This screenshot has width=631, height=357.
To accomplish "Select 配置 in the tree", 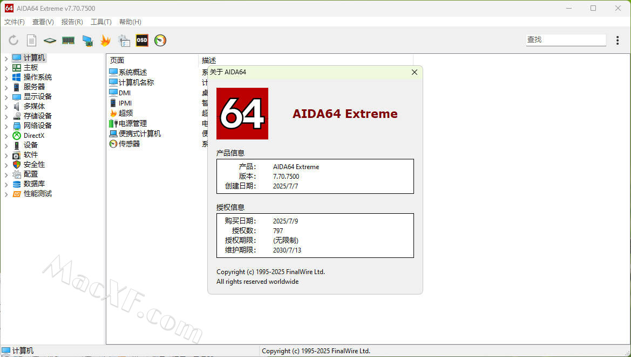I will (31, 174).
